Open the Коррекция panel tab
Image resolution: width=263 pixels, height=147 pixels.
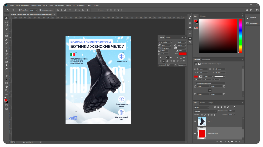(x=206, y=60)
